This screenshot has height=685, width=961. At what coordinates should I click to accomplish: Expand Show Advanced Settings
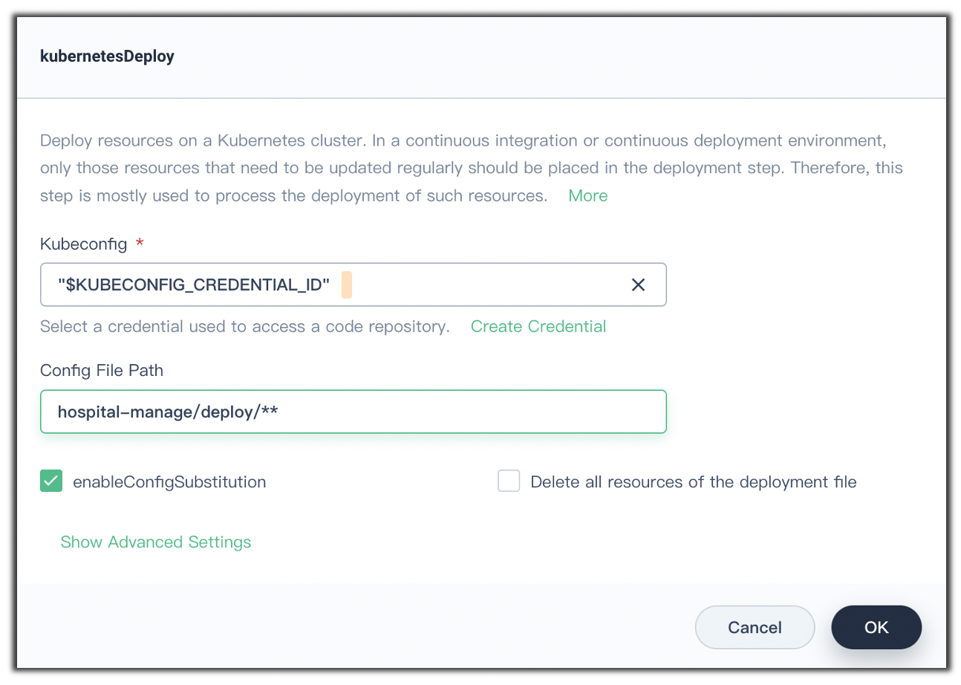[x=156, y=542]
